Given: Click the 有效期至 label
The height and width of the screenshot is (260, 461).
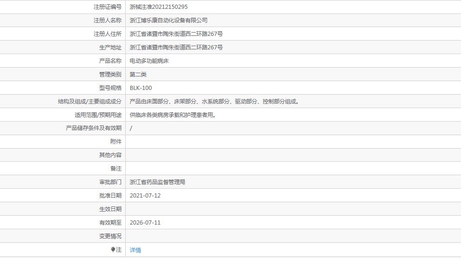Looking at the screenshot, I should [110, 223].
